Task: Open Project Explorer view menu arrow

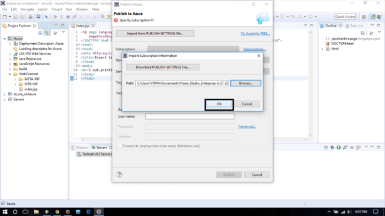Action: [63, 33]
